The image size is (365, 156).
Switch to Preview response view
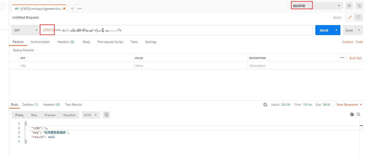click(x=50, y=115)
